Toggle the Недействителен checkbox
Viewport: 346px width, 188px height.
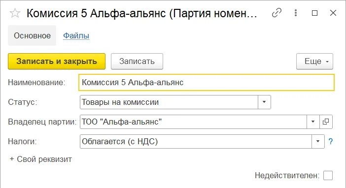tap(328, 176)
